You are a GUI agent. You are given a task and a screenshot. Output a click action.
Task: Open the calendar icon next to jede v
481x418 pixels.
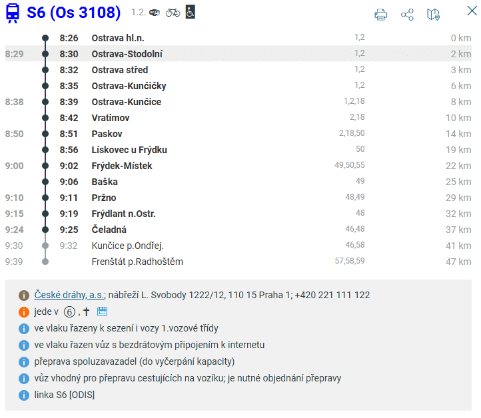coord(102,312)
